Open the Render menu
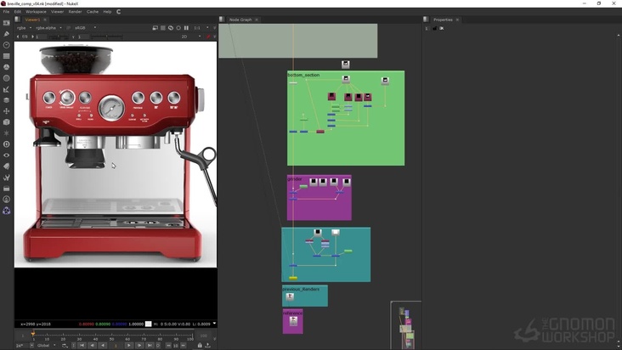622x350 pixels. click(76, 12)
